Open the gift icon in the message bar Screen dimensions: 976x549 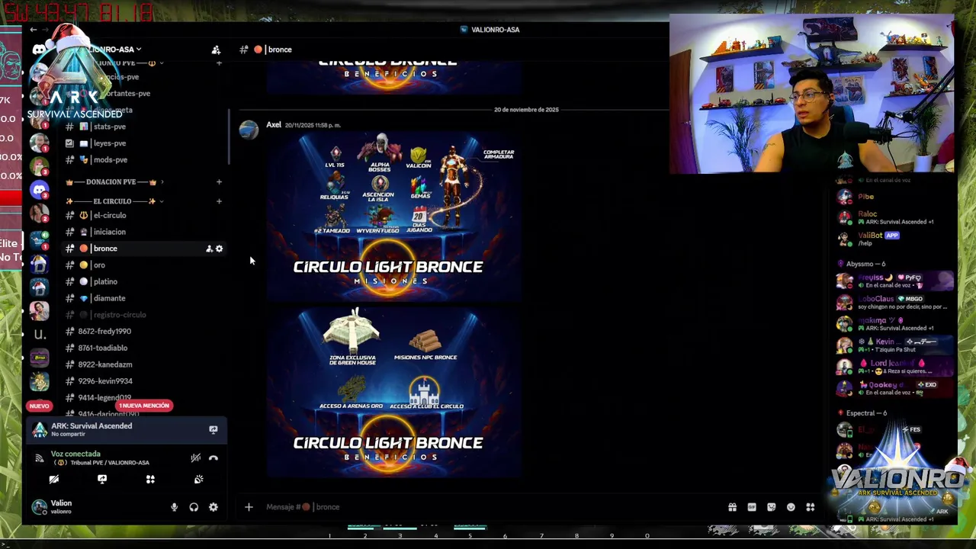click(732, 507)
